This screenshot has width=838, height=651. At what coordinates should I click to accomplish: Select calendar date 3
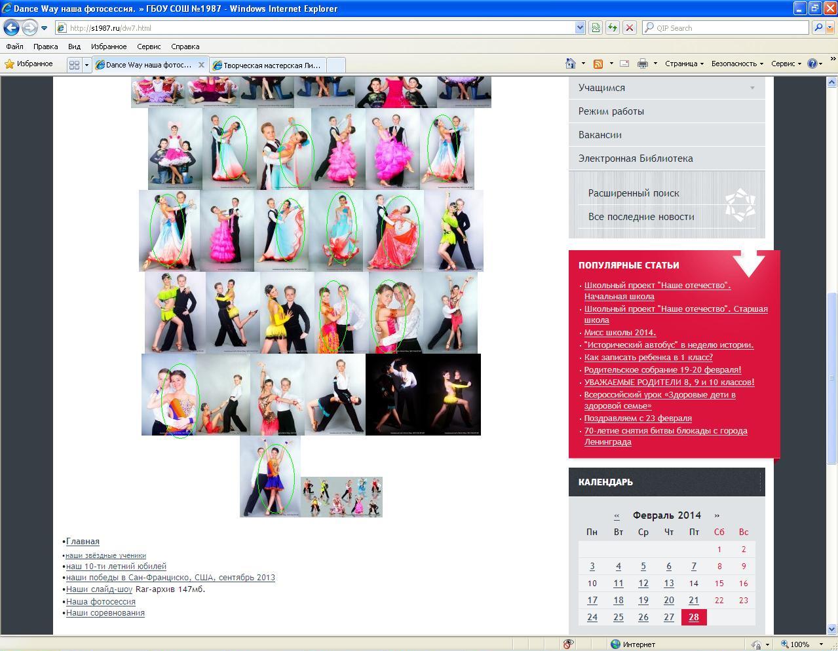pyautogui.click(x=592, y=566)
